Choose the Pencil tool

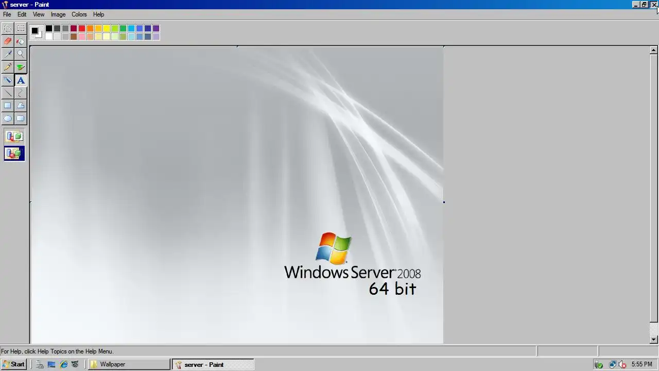8,67
